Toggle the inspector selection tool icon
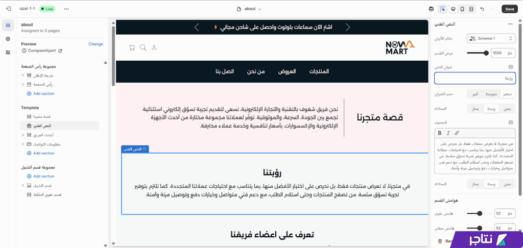Viewport: 523px width, 248px height. click(x=442, y=9)
